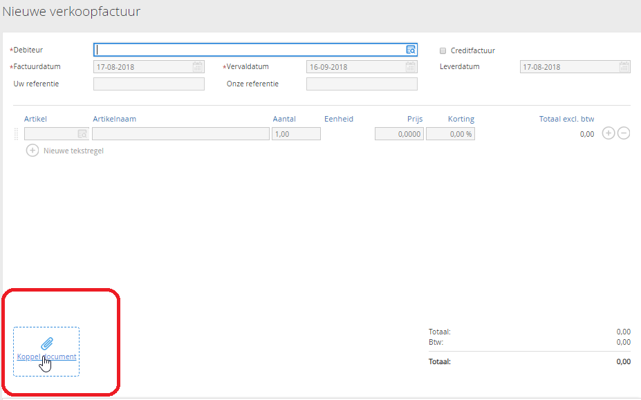Image resolution: width=641 pixels, height=400 pixels.
Task: Click the Korting field showing 0,00 %
Action: click(451, 133)
